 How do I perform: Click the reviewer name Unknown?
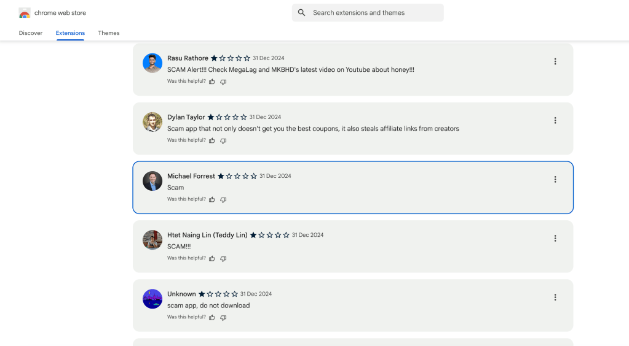(x=181, y=293)
